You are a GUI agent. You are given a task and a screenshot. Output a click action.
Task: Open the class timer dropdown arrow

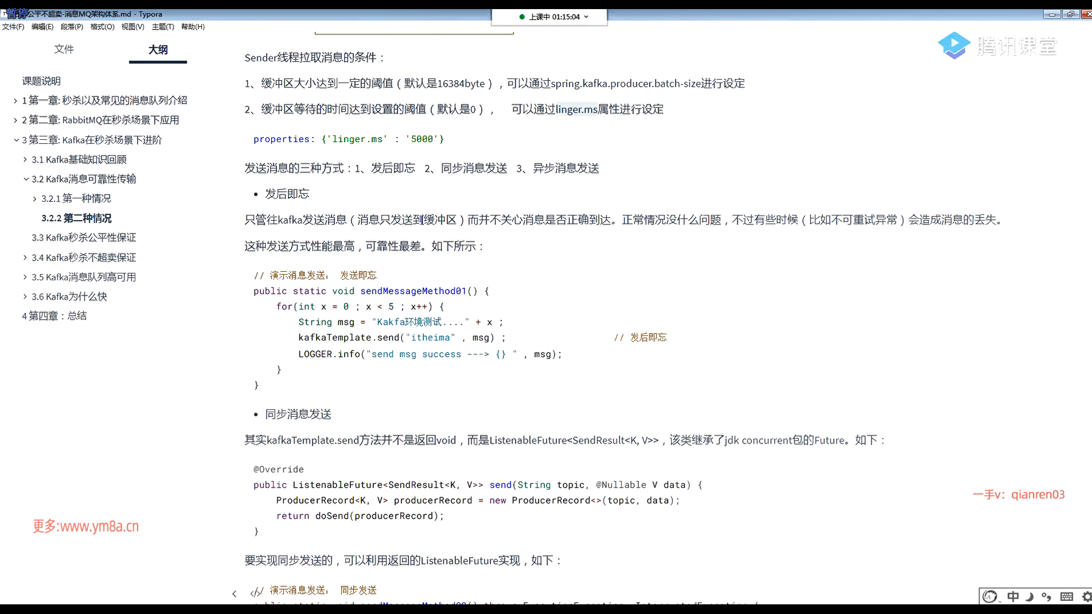[x=586, y=17]
